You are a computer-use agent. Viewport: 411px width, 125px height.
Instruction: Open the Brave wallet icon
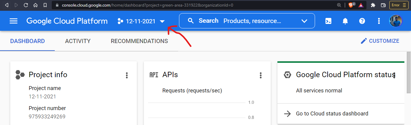pyautogui.click(x=383, y=5)
